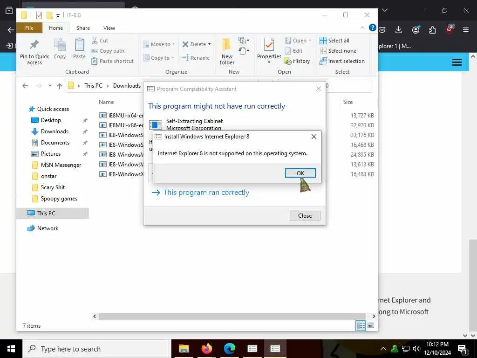The height and width of the screenshot is (358, 477).
Task: Open Firefox from the taskbar
Action: 206,349
